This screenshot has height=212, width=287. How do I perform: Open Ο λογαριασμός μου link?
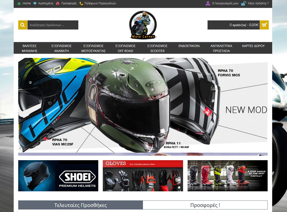pos(225,3)
